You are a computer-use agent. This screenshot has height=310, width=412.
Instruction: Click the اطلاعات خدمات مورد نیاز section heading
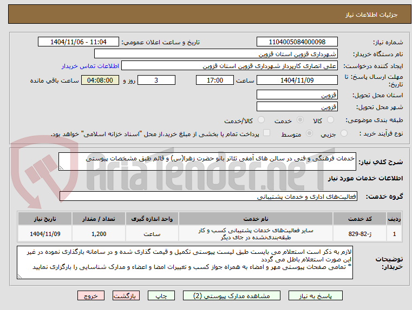(x=365, y=178)
